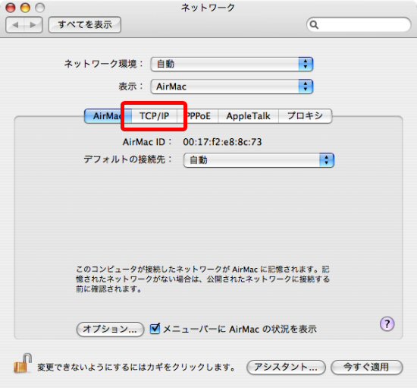Click the gray zoom window button
Screen dimensions: 417x388
pos(40,8)
